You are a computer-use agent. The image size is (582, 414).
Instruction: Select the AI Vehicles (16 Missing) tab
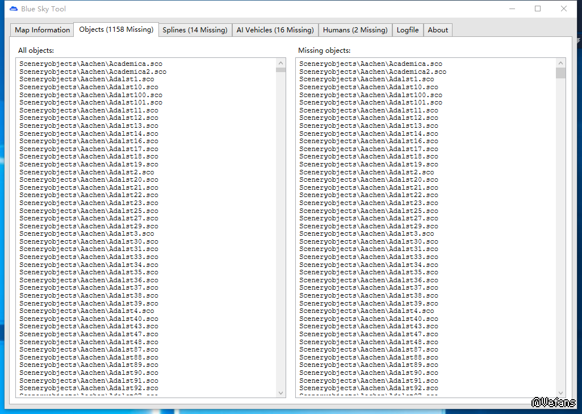click(275, 30)
